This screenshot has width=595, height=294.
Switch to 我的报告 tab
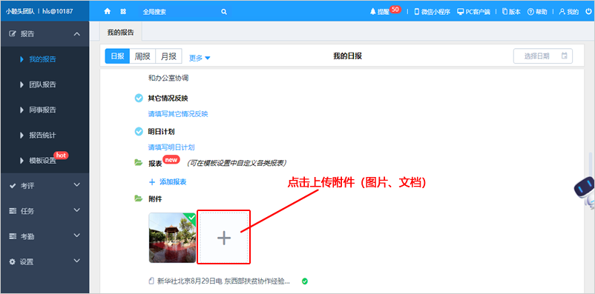coord(121,32)
